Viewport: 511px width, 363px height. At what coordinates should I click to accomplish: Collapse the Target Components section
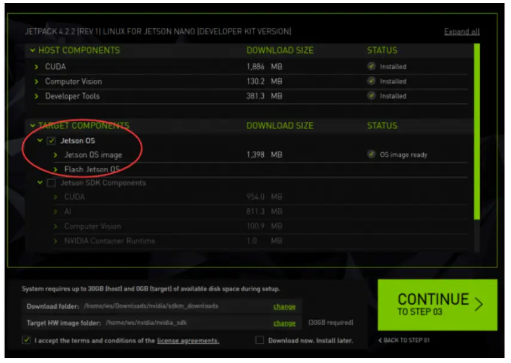[33, 125]
